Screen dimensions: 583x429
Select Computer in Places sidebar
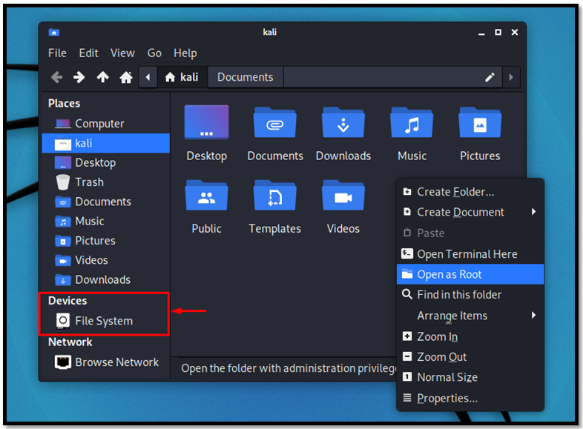[106, 124]
